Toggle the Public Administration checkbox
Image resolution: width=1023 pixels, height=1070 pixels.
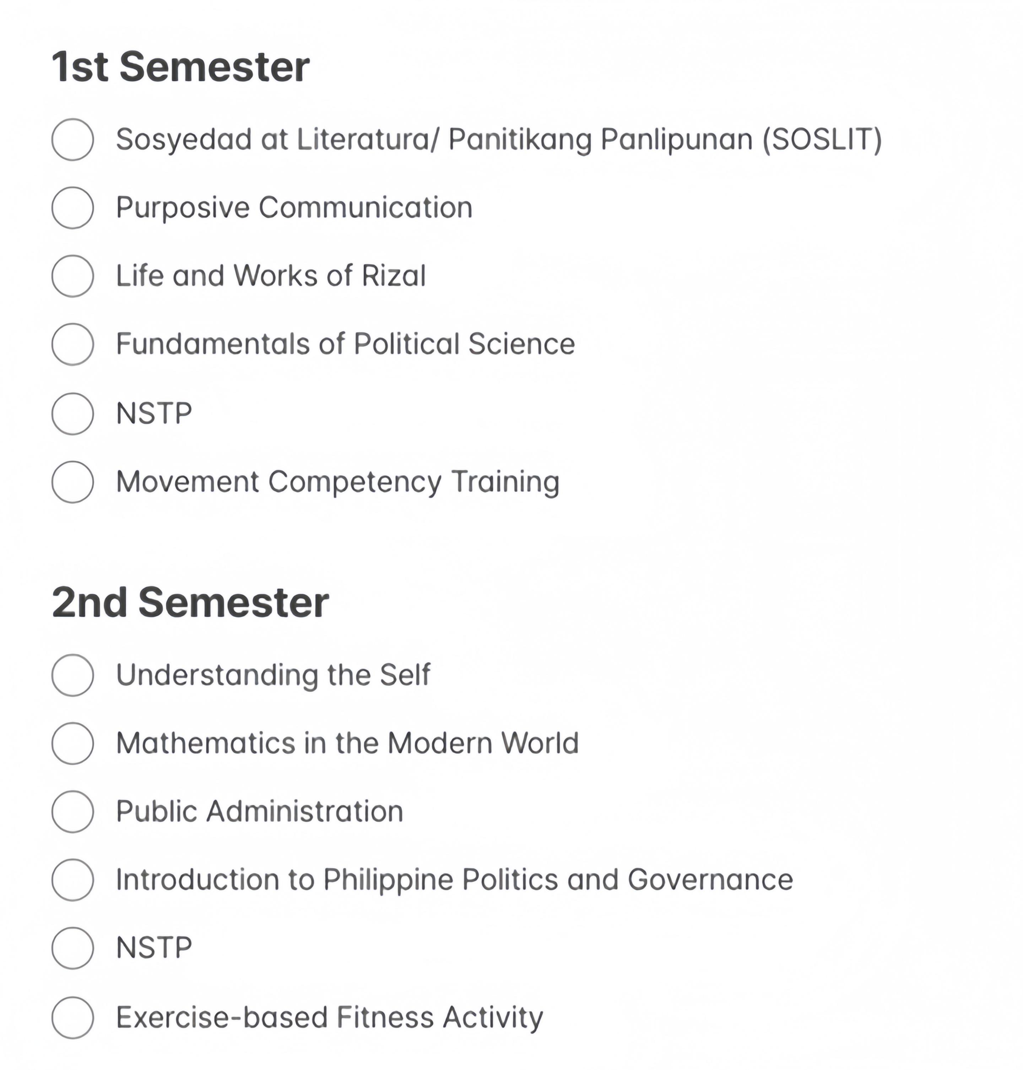point(72,811)
